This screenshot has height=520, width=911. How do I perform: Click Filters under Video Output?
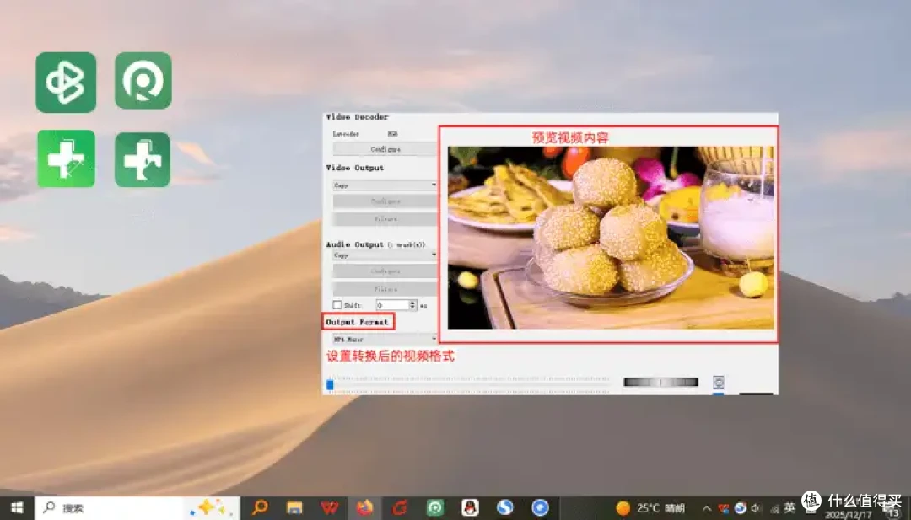[x=385, y=219]
